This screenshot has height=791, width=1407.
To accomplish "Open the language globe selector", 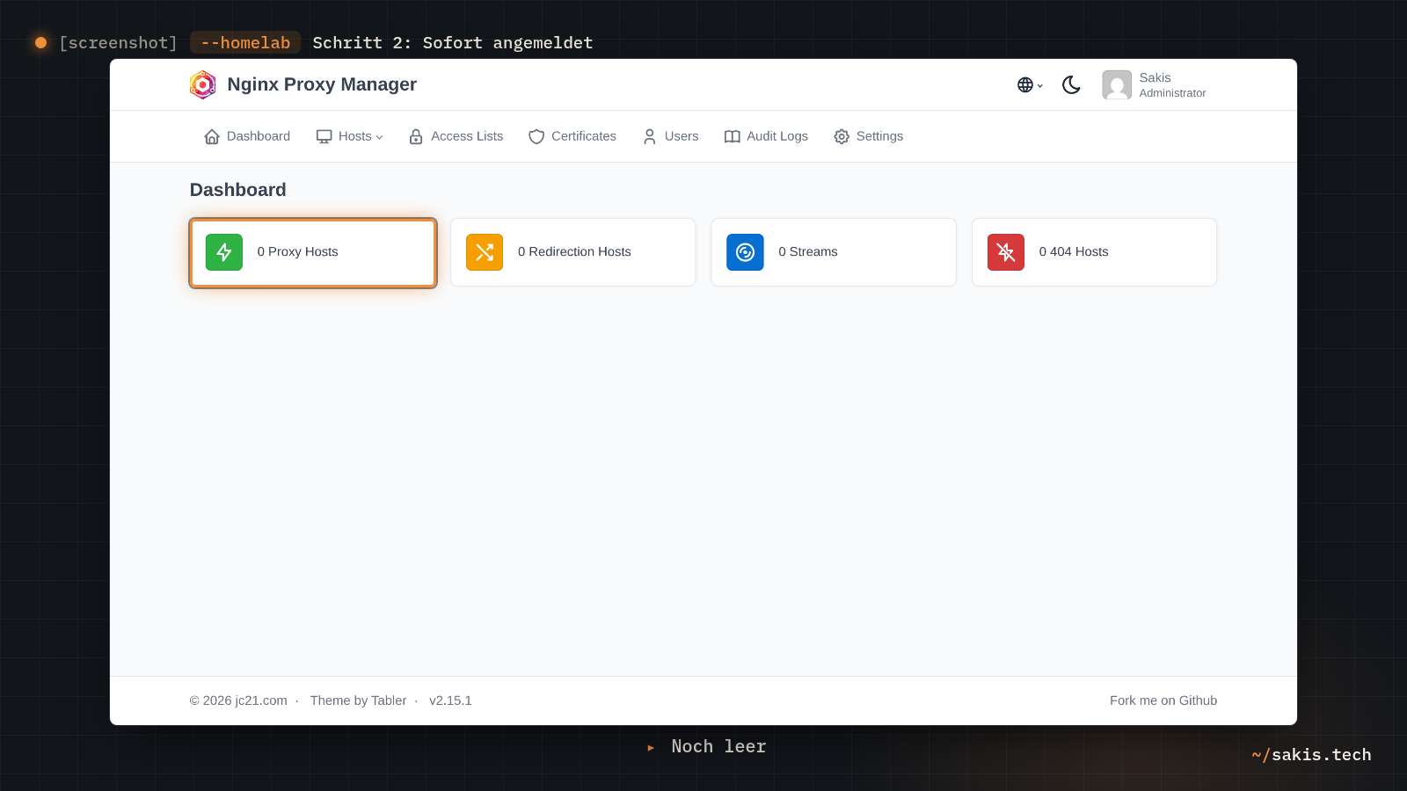I will (1030, 85).
